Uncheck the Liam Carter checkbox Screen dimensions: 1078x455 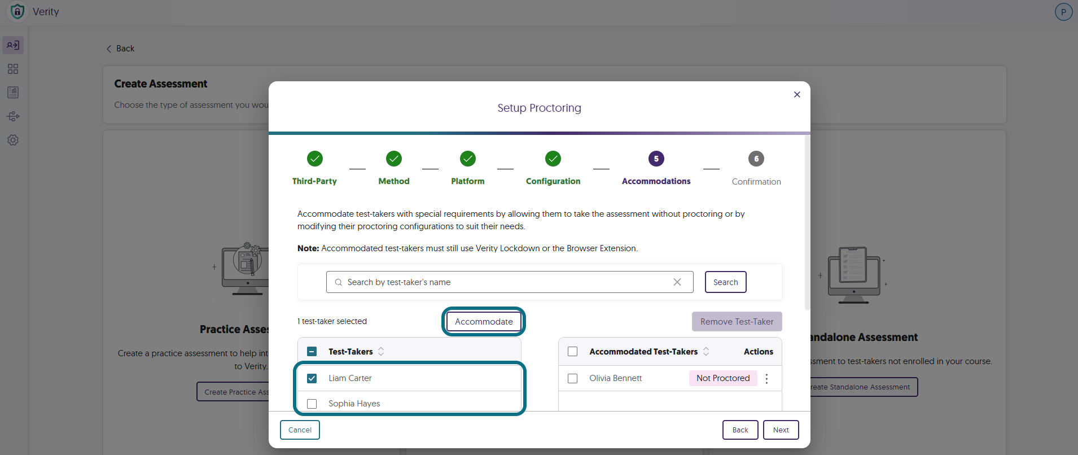click(312, 378)
